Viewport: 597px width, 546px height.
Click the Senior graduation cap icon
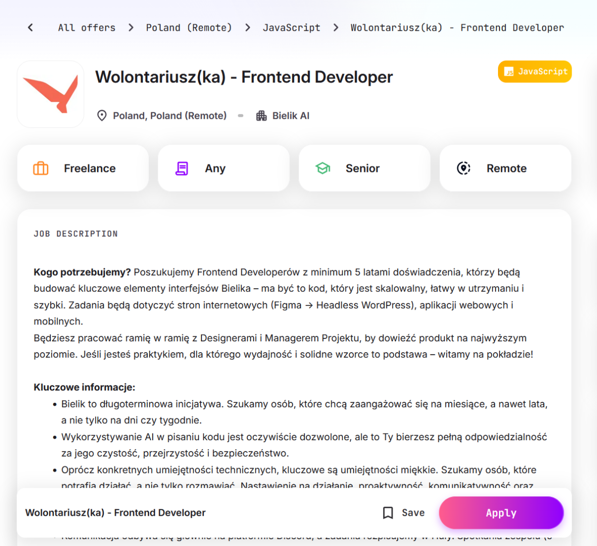(323, 168)
